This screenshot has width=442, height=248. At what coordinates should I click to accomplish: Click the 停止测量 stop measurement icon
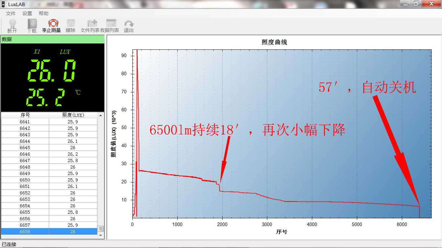pos(51,26)
